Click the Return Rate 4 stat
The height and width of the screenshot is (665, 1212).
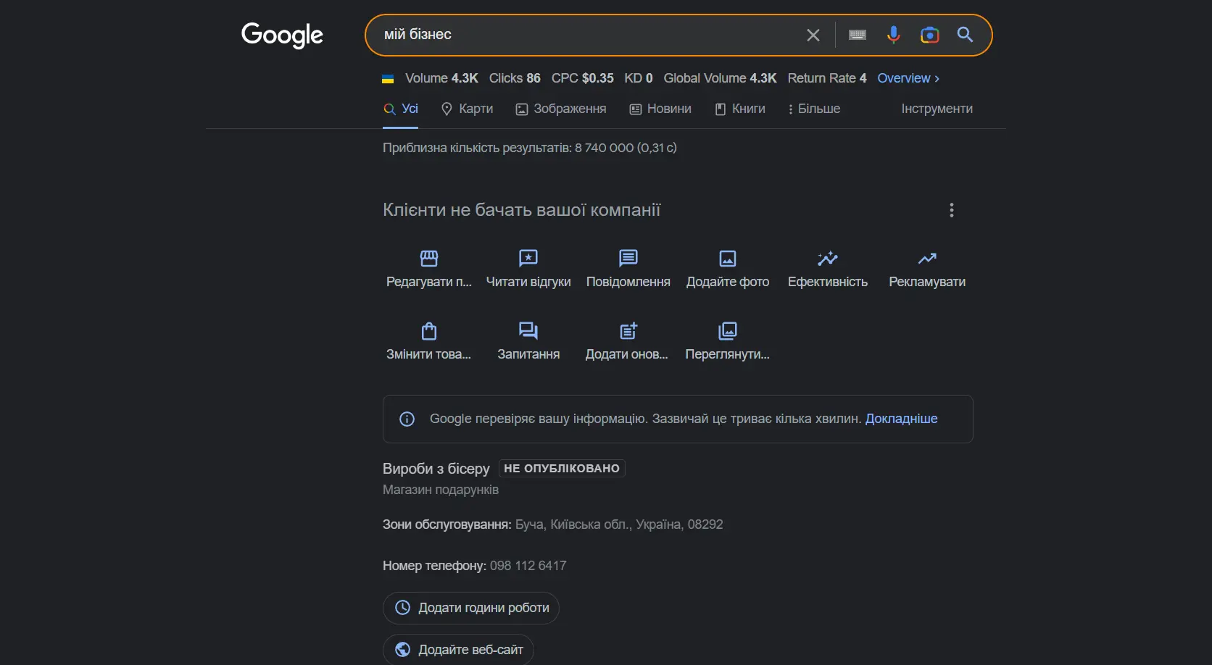tap(827, 78)
